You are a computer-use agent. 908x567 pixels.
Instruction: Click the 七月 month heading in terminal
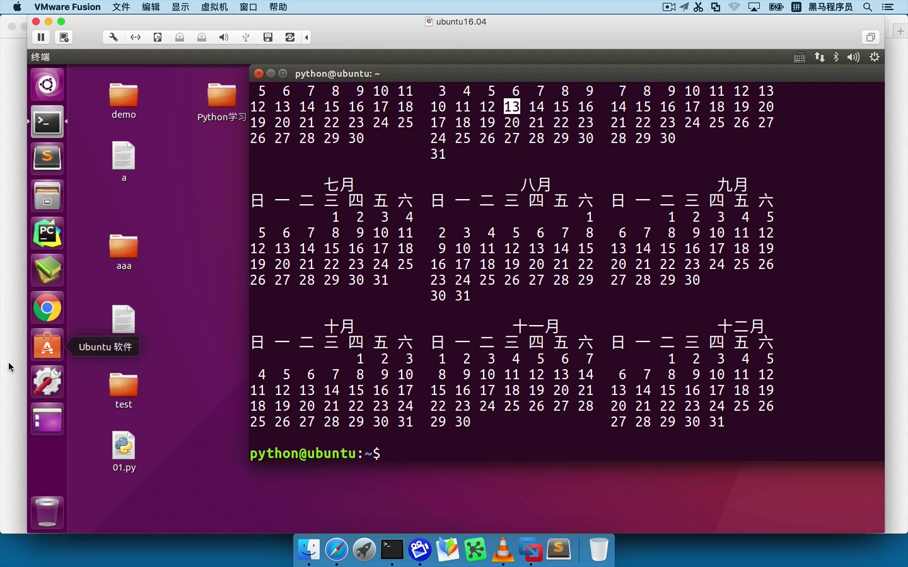(339, 185)
